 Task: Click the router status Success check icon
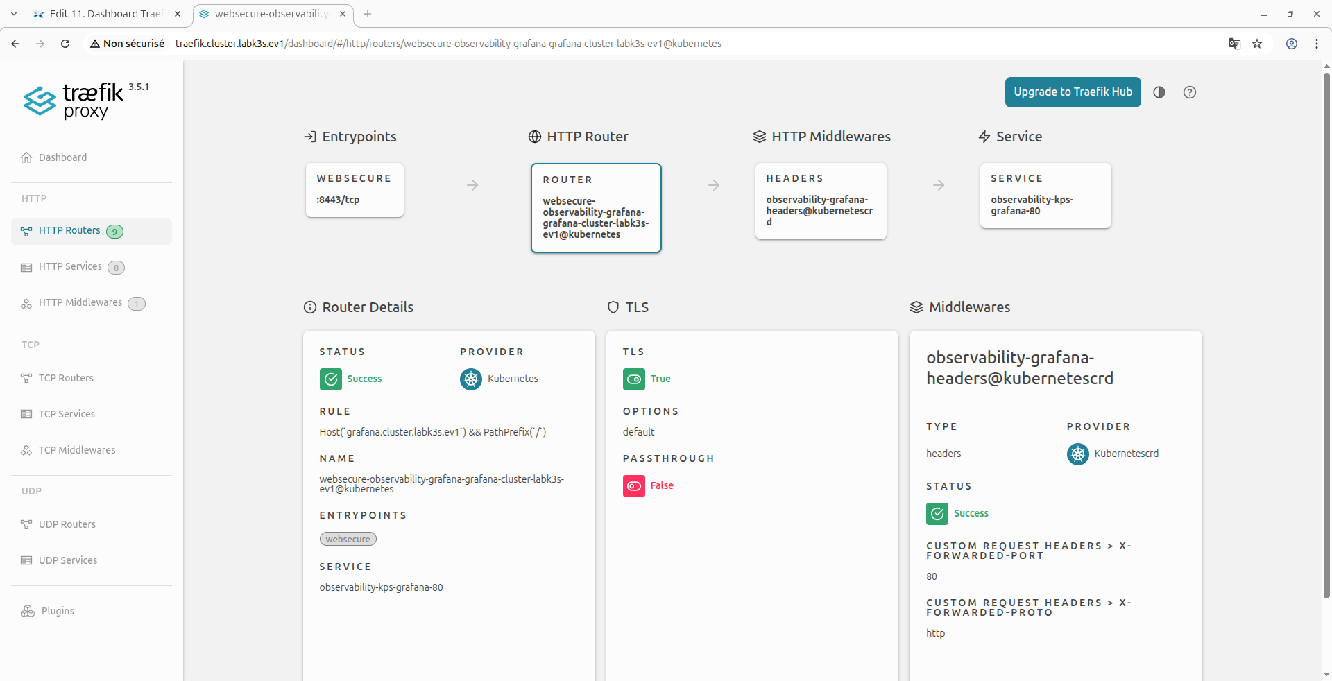[x=331, y=379]
